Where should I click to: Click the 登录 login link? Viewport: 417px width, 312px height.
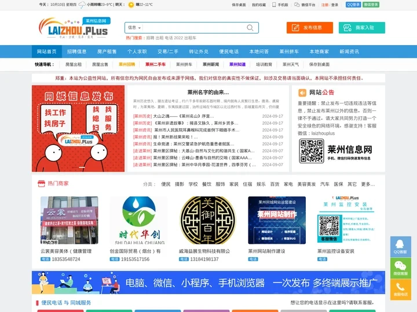click(x=335, y=5)
